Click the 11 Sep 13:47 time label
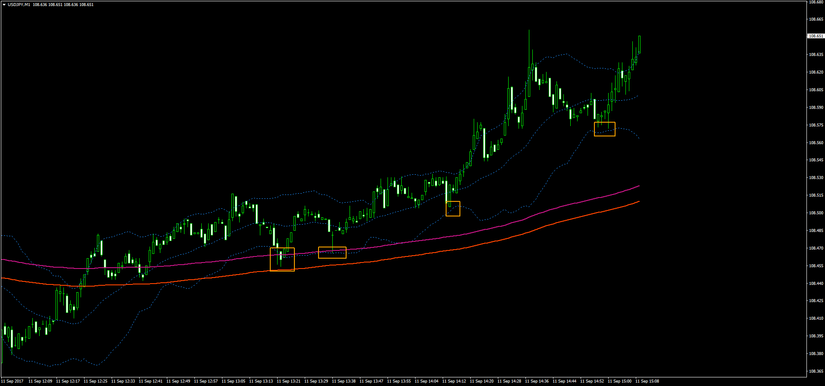This screenshot has height=386, width=825. (372, 381)
